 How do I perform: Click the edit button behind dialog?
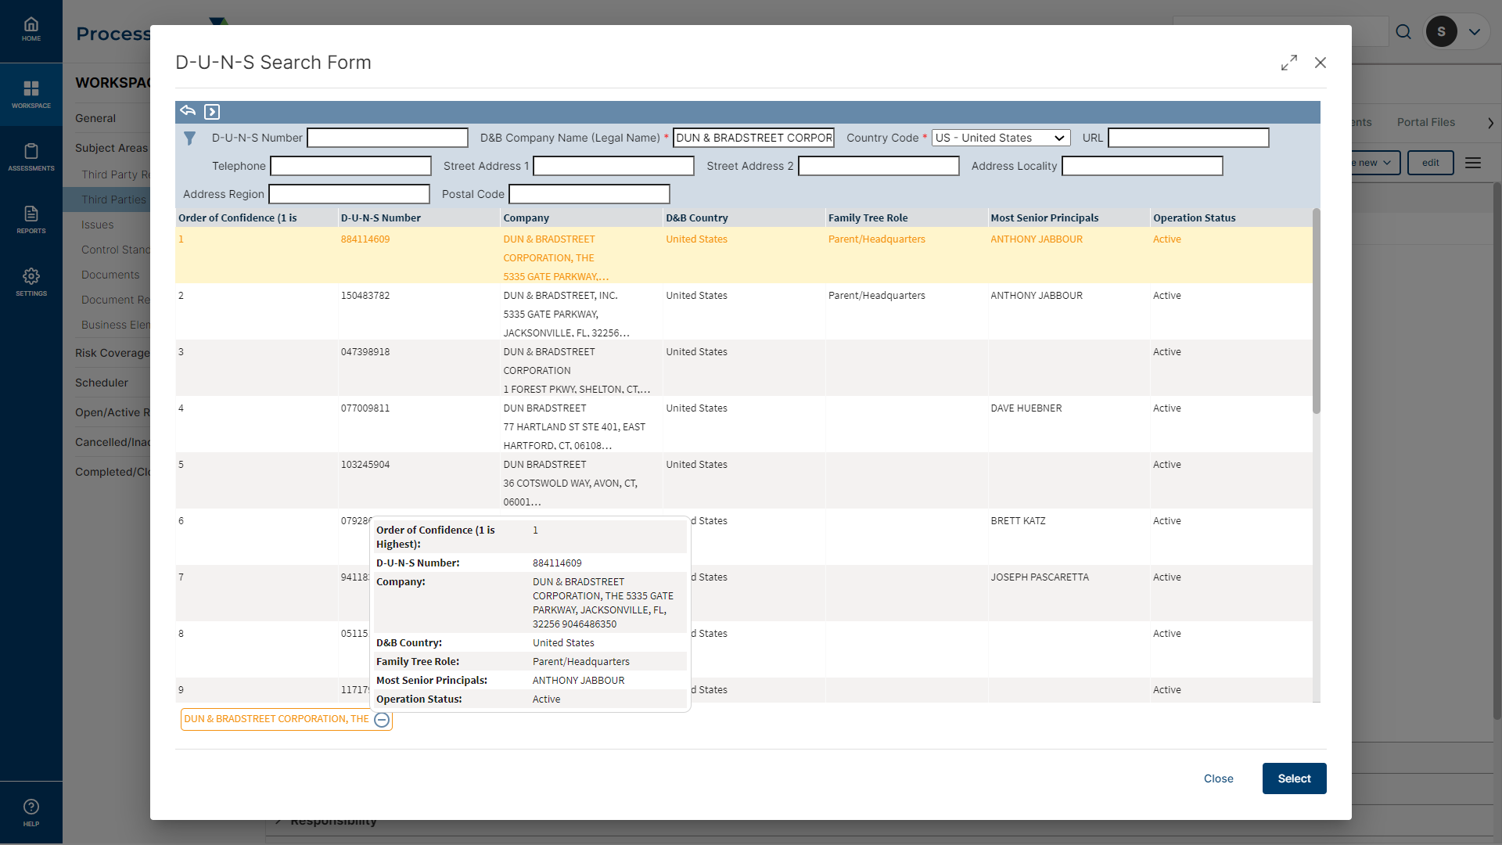(x=1430, y=163)
